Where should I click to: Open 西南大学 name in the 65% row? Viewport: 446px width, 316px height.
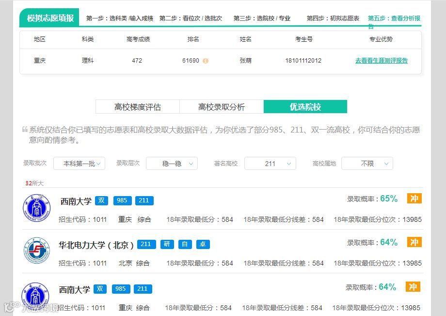76,201
